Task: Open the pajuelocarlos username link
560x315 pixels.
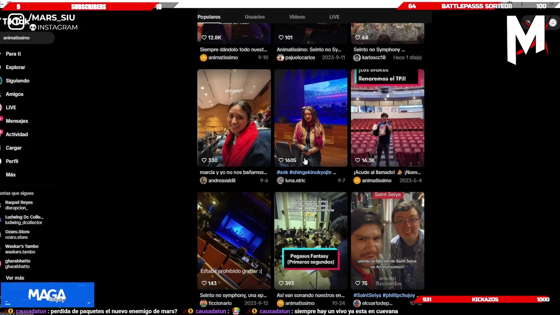Action: [300, 57]
